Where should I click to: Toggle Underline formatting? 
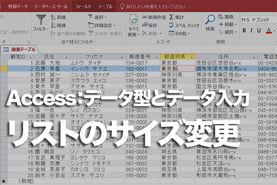coord(259,31)
